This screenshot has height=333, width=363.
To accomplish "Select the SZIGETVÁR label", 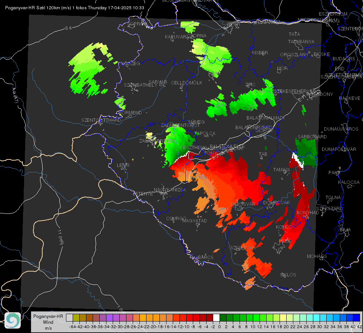I will tap(243, 248).
